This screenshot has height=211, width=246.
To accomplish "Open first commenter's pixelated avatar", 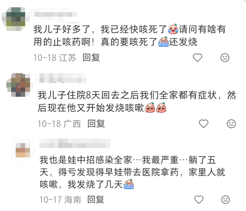I will coord(15,19).
